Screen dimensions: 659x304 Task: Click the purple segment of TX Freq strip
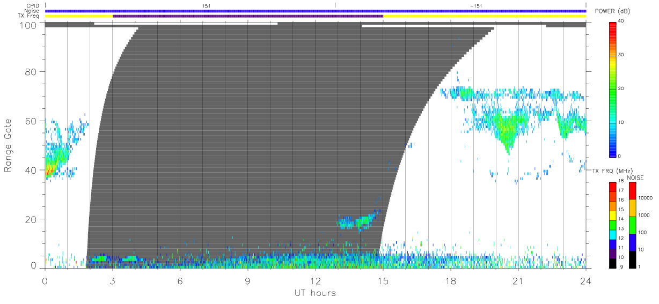(x=248, y=16)
